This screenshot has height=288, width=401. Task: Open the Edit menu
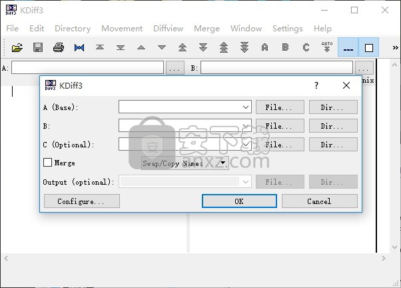(37, 29)
